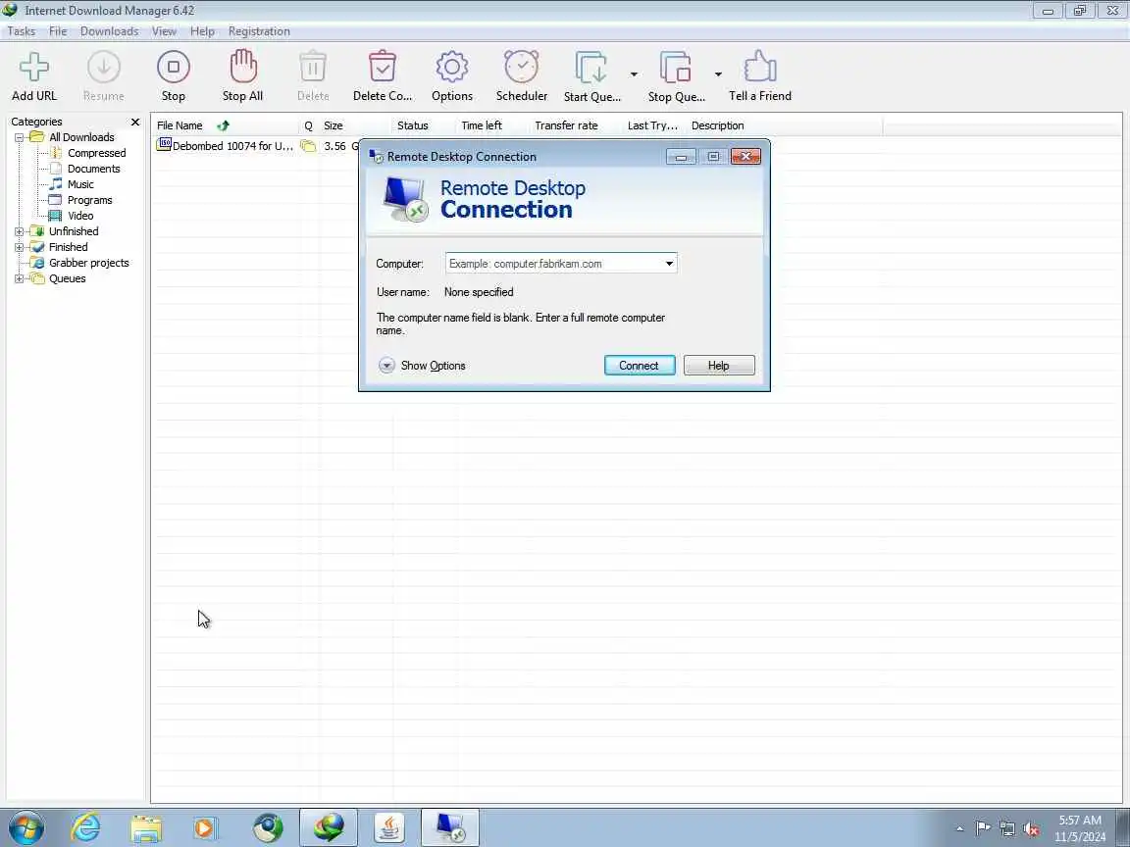Collapse the All Downloads tree node
Viewport: 1130px width, 847px height.
click(20, 137)
